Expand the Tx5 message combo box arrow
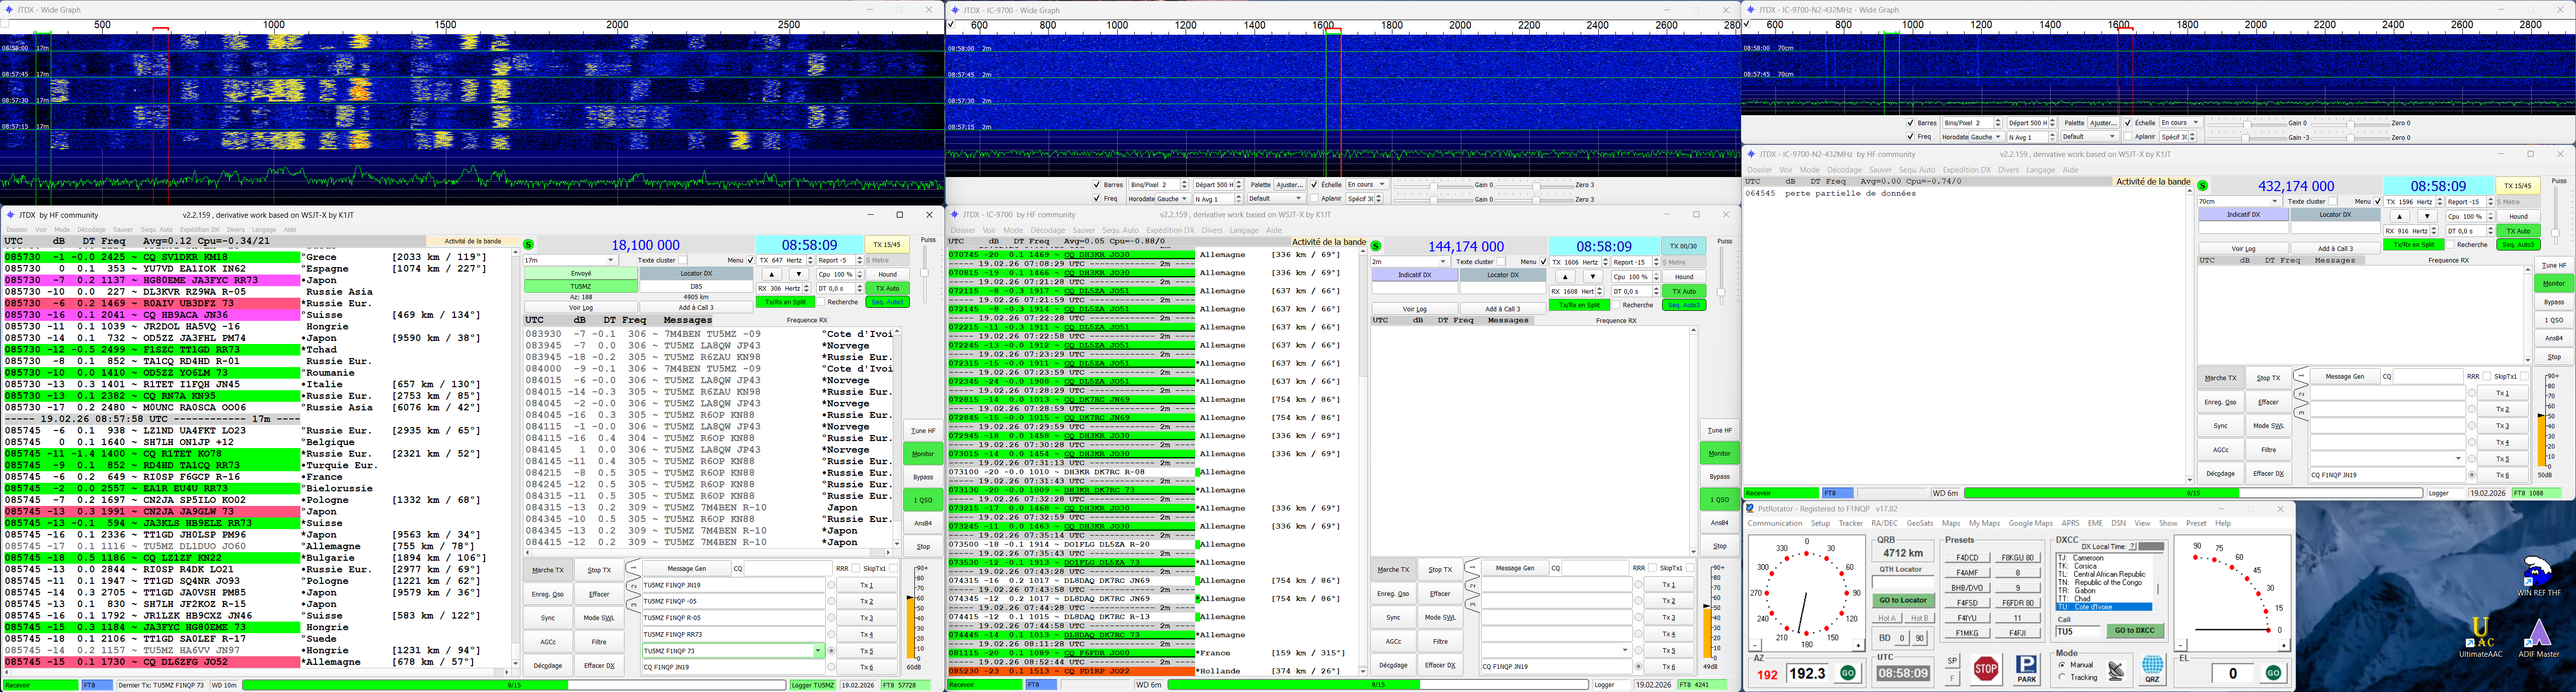 coord(819,651)
